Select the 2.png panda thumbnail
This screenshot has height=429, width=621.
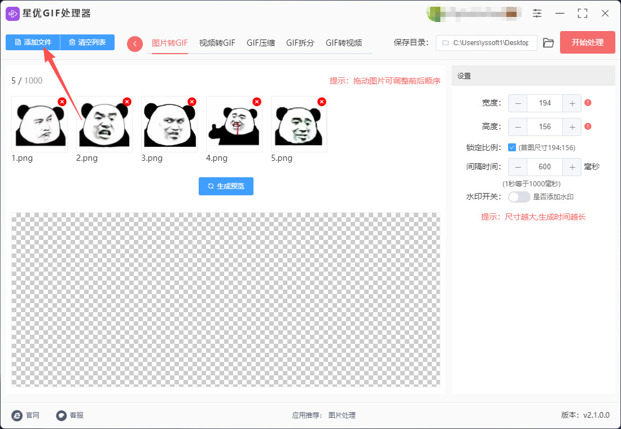pos(104,124)
